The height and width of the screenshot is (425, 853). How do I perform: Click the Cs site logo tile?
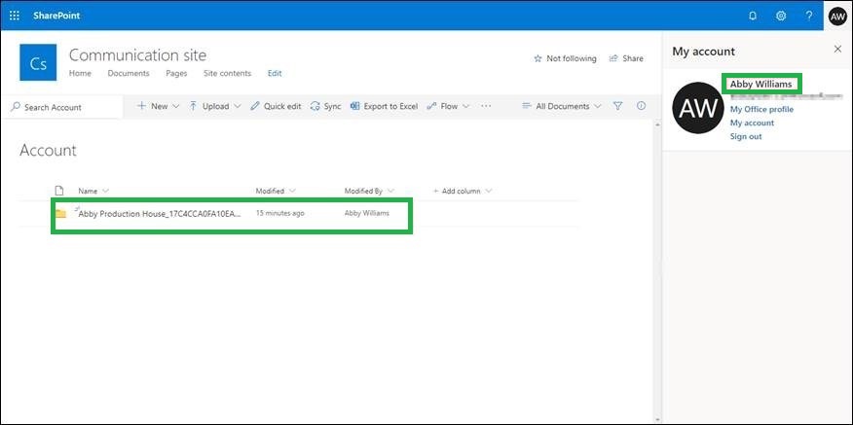(x=38, y=62)
